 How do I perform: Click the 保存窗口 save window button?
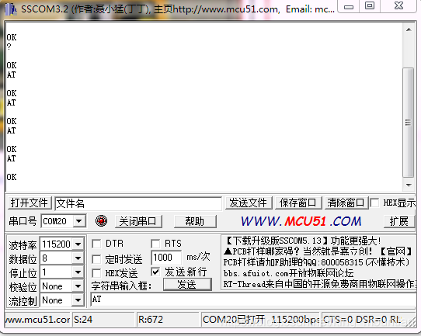[x=297, y=203]
